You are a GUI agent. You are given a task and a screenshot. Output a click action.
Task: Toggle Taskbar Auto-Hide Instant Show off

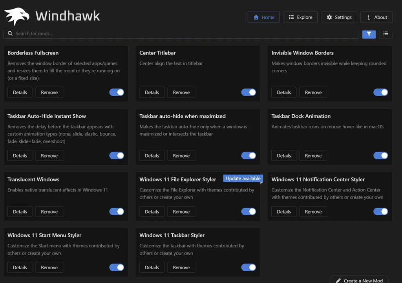(x=117, y=155)
